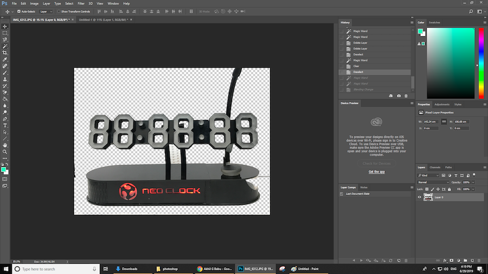Select the Blur tool
The width and height of the screenshot is (488, 274).
5,106
